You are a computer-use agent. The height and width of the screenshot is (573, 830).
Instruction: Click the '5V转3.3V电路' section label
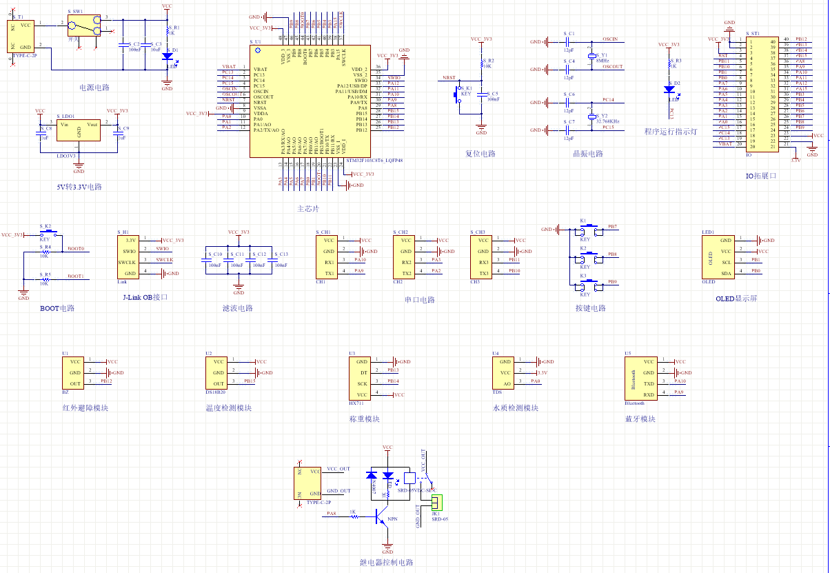pyautogui.click(x=79, y=187)
